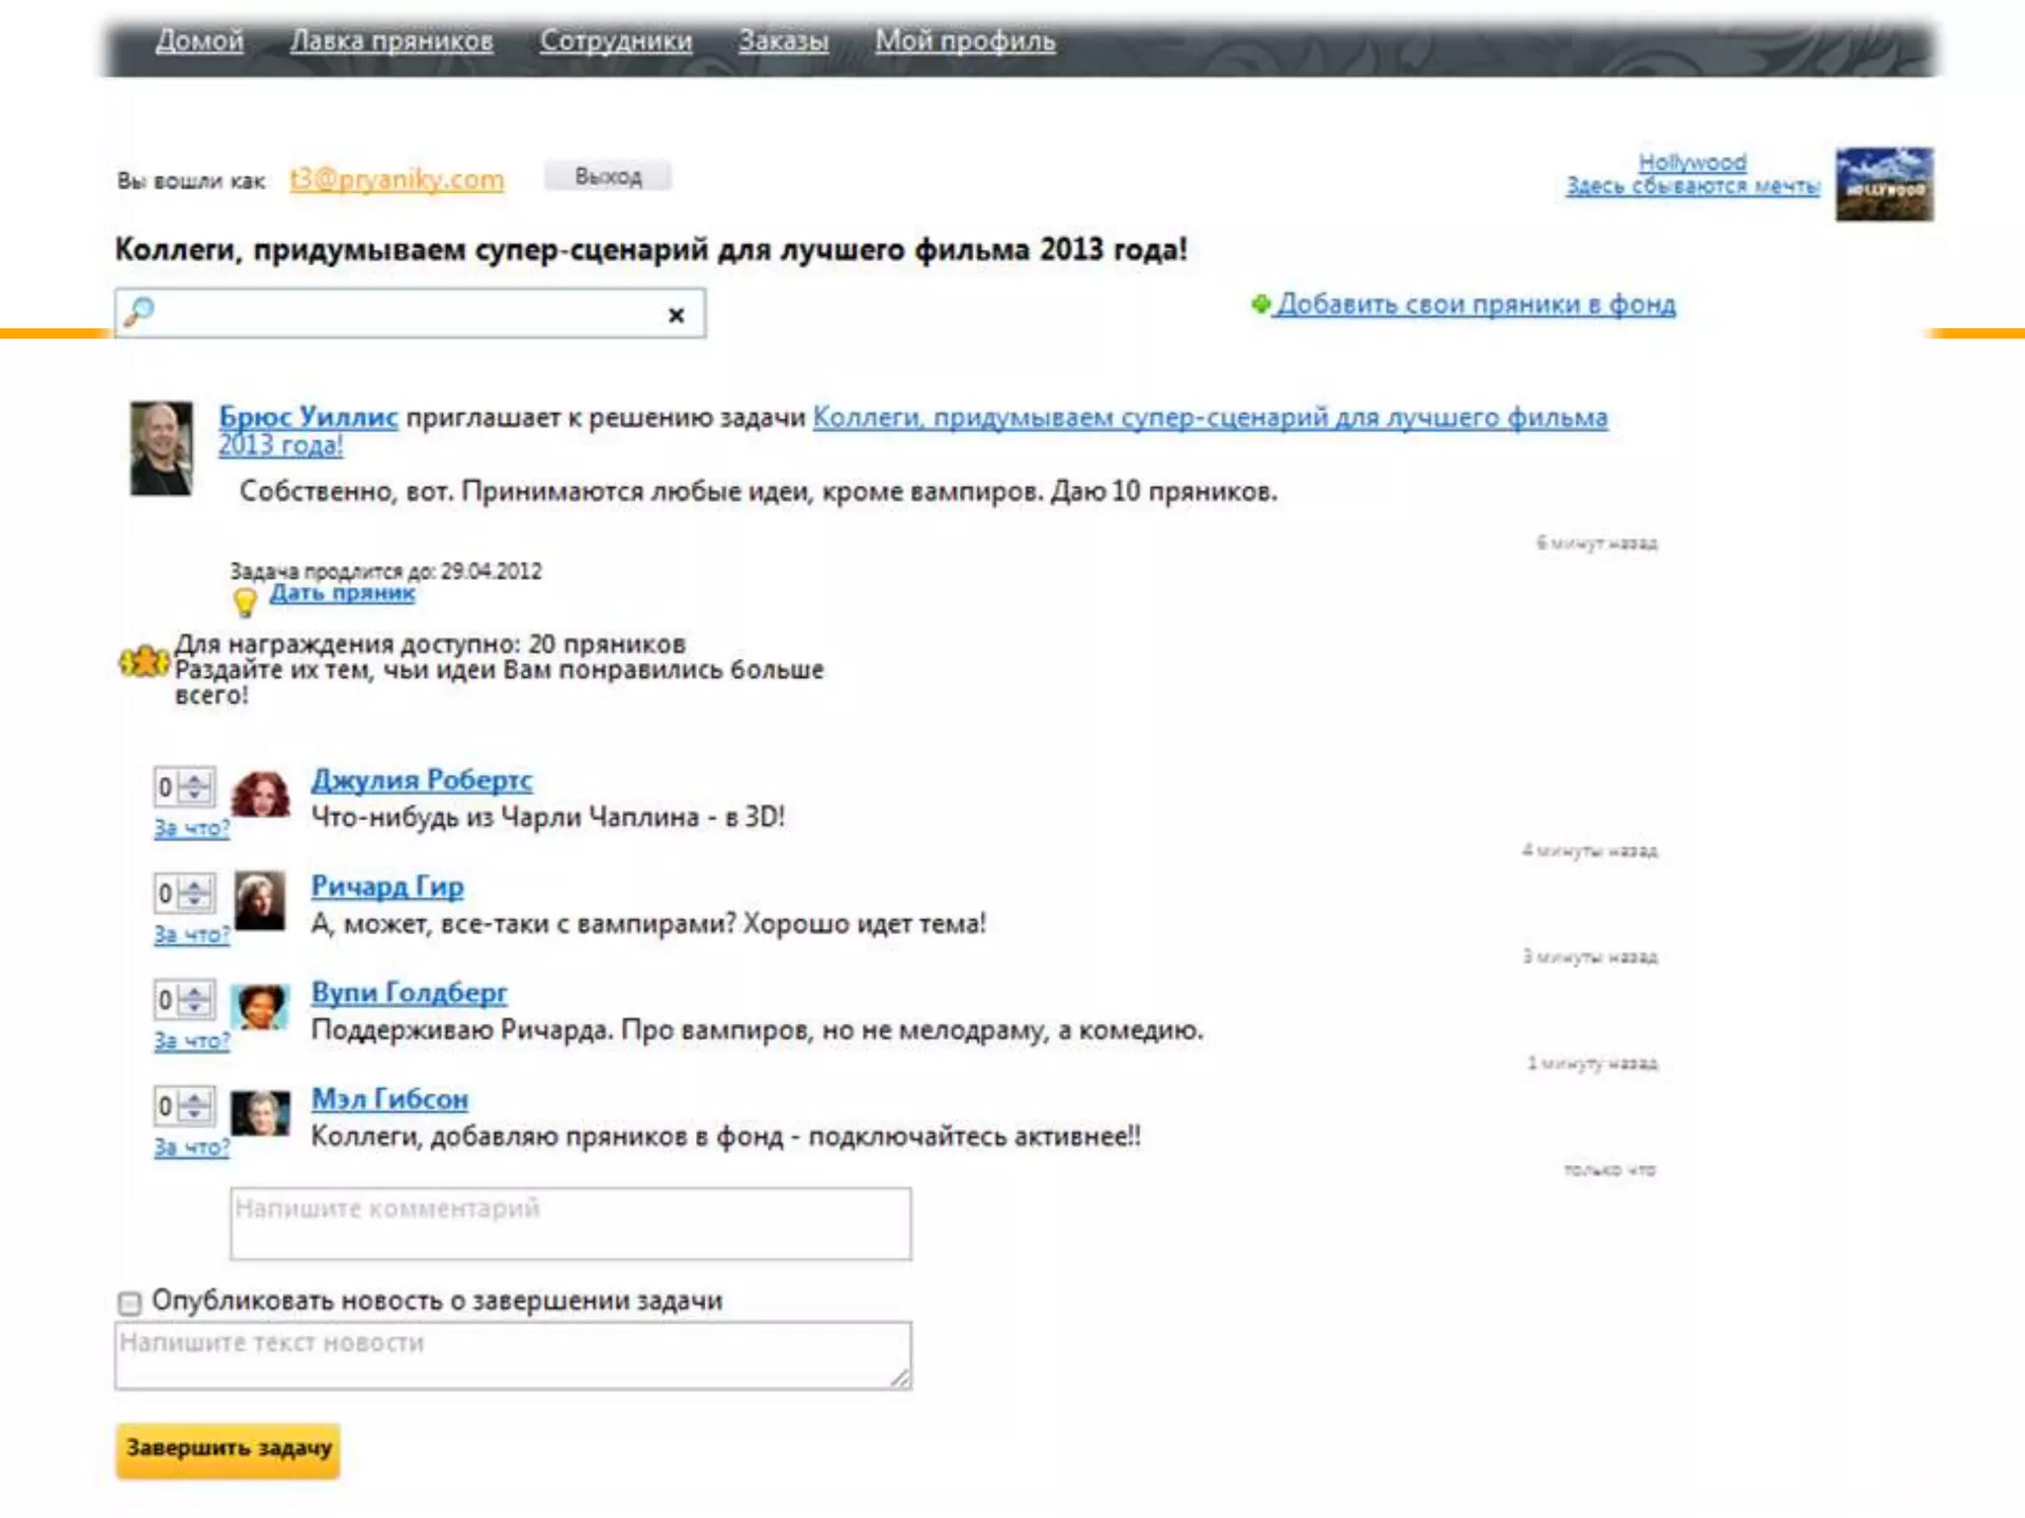This screenshot has height=1518, width=2025.
Task: Click the lightbulb icon near Дать пряник
Action: tap(245, 601)
